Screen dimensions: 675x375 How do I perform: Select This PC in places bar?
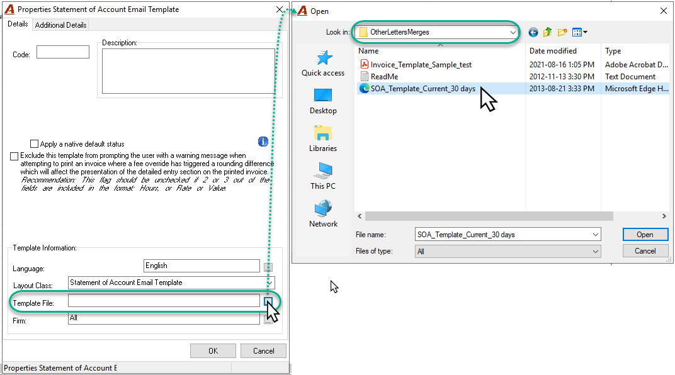point(323,176)
